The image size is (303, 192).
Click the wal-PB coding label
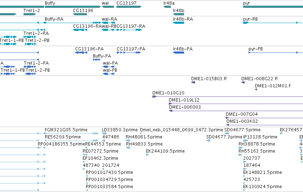(x=110, y=70)
